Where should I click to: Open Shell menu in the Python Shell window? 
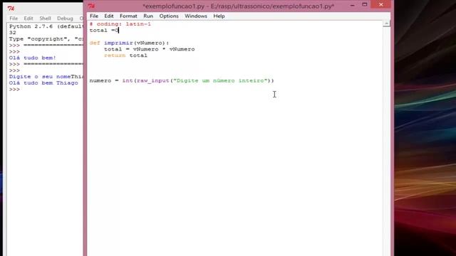pyautogui.click(x=45, y=18)
